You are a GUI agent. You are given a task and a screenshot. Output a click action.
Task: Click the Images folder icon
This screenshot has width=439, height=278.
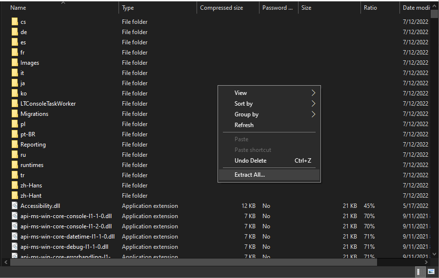(x=15, y=63)
